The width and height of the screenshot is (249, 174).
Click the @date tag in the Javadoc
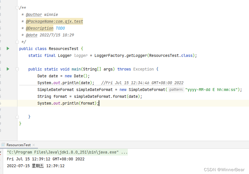point(32,35)
